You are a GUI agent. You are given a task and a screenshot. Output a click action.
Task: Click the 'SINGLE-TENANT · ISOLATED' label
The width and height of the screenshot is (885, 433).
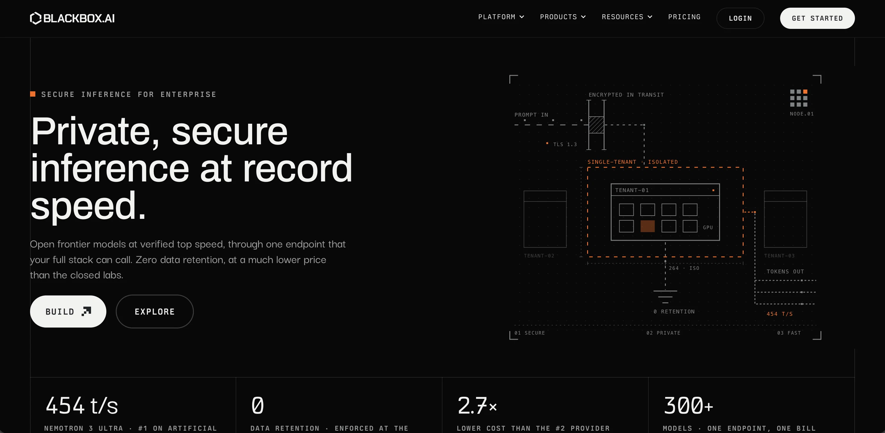(x=633, y=162)
